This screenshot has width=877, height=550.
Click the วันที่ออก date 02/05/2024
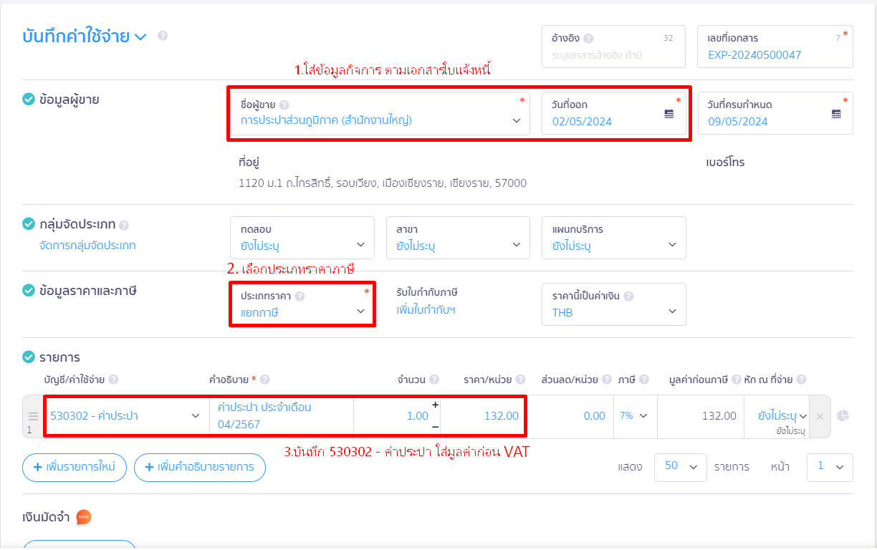click(582, 121)
